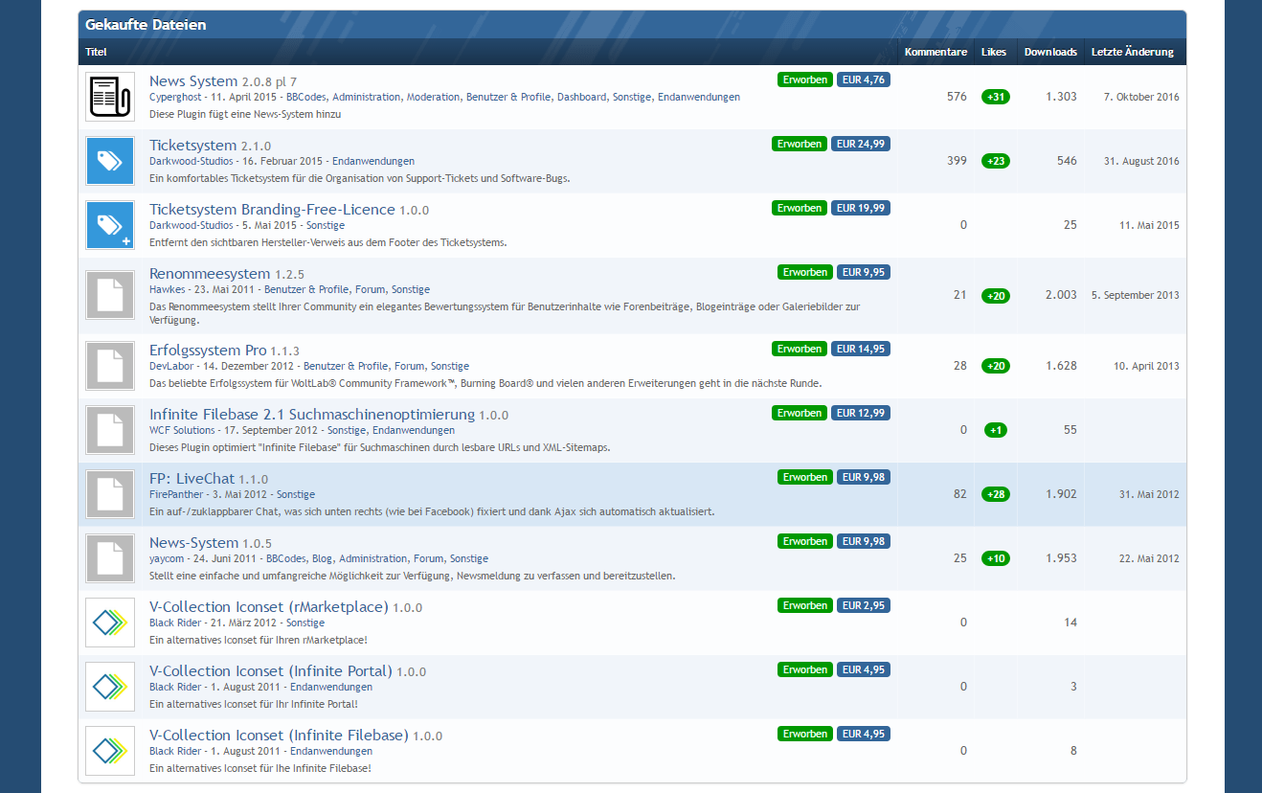Sort by Kommentare column header

coord(935,52)
